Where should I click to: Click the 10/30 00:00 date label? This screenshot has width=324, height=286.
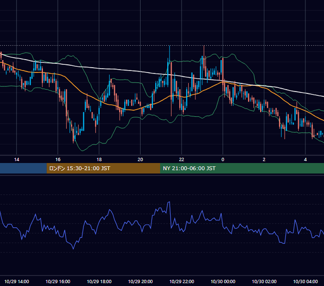click(223, 281)
